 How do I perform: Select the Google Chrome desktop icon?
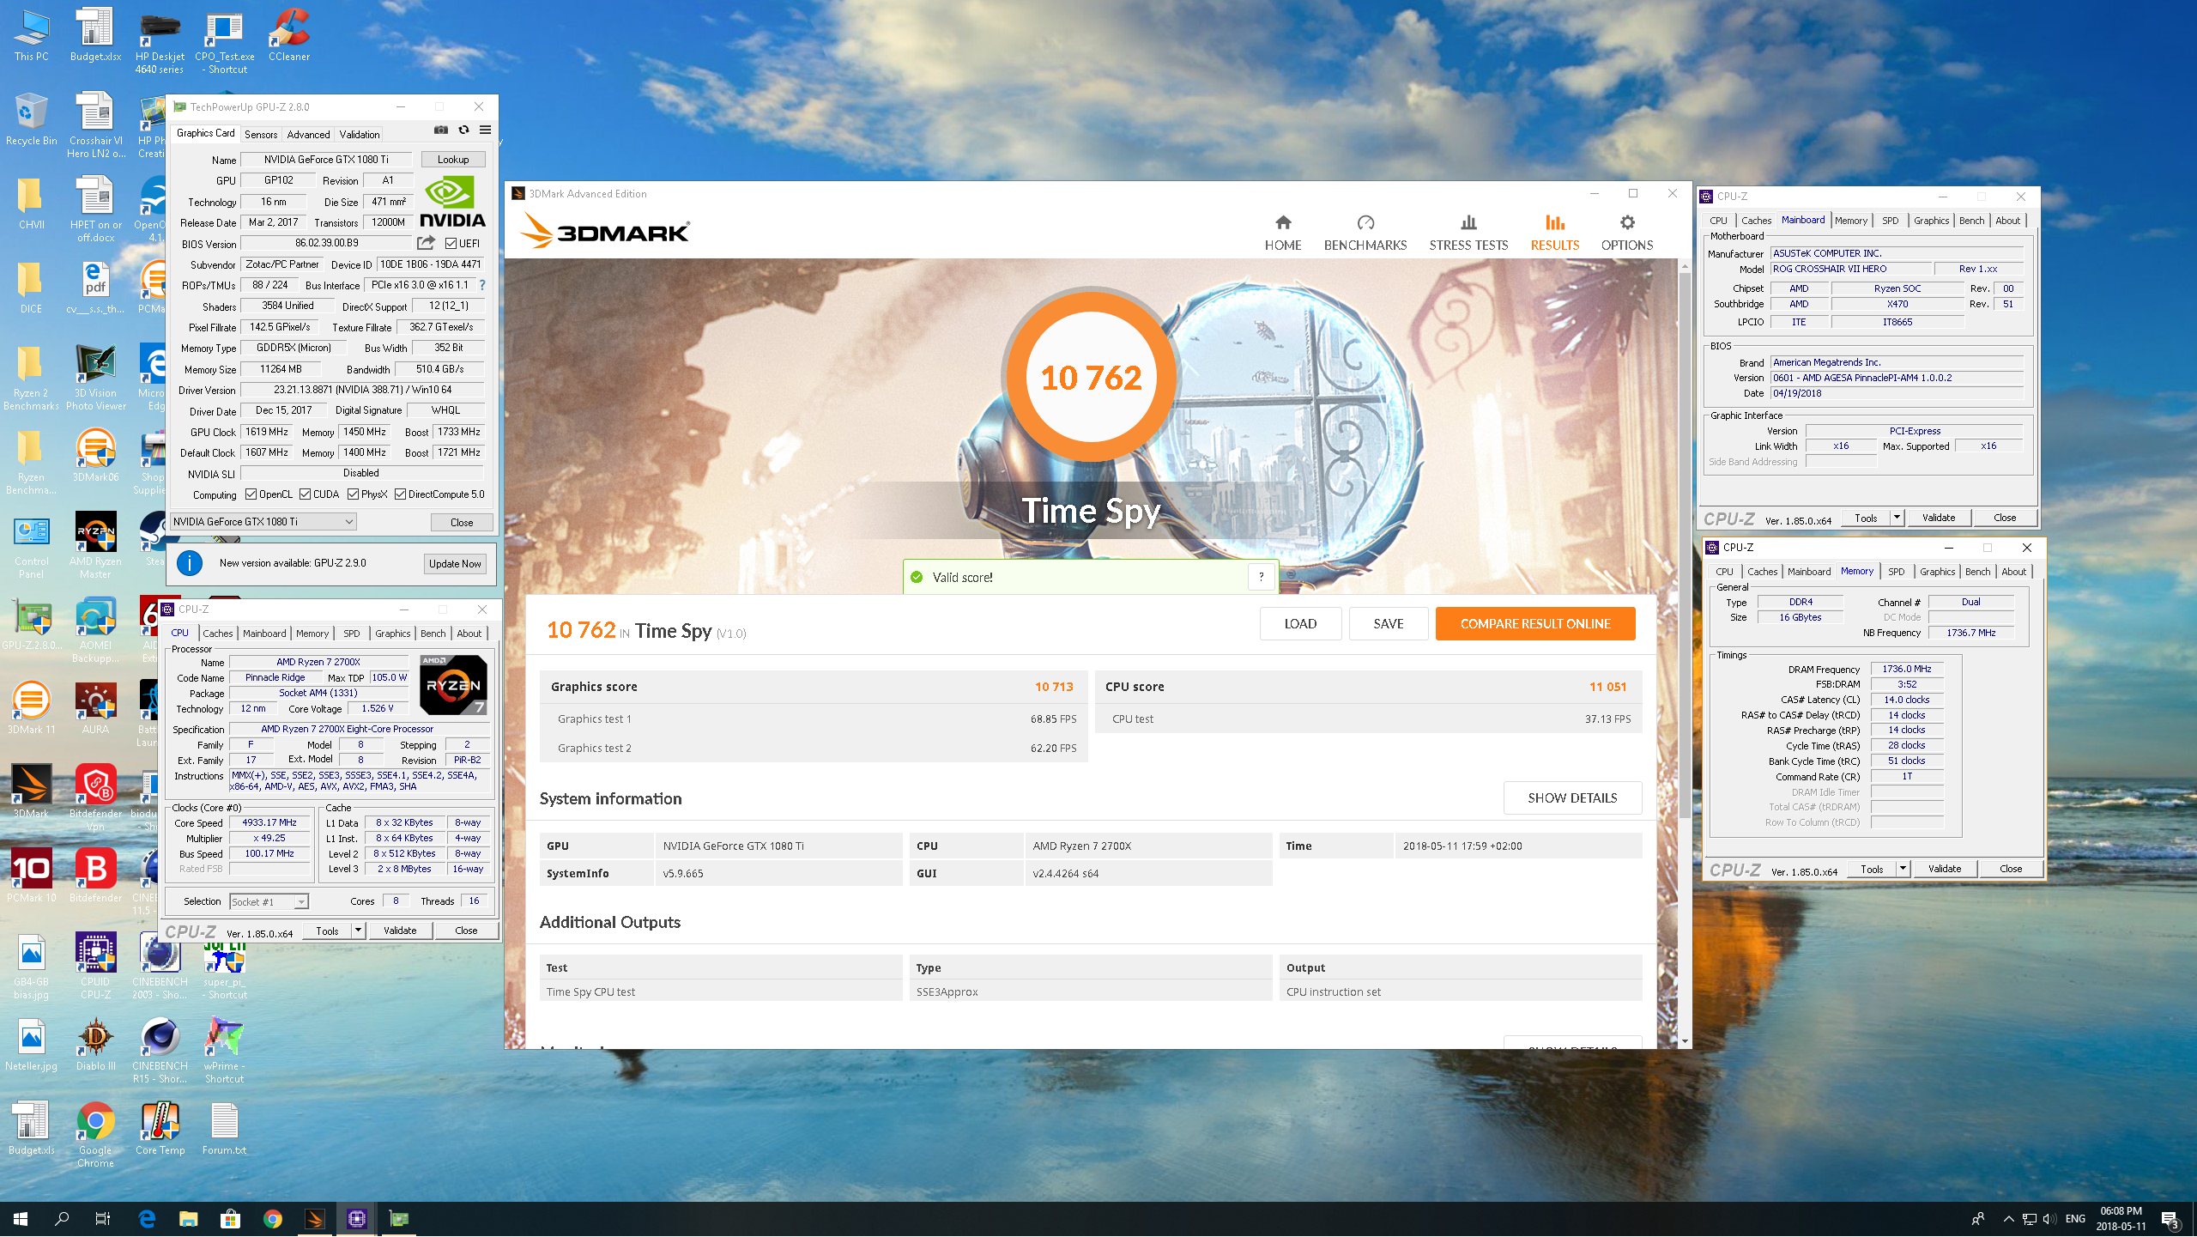[x=95, y=1135]
